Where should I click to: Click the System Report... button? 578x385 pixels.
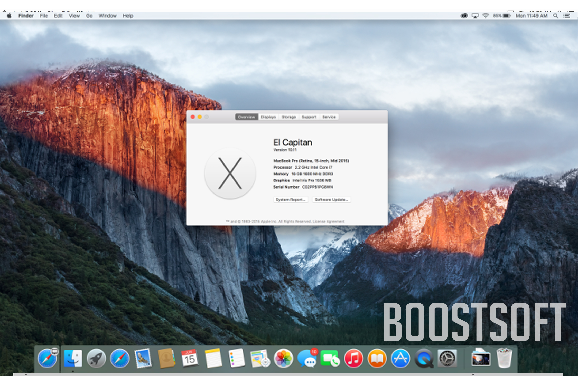click(x=291, y=200)
